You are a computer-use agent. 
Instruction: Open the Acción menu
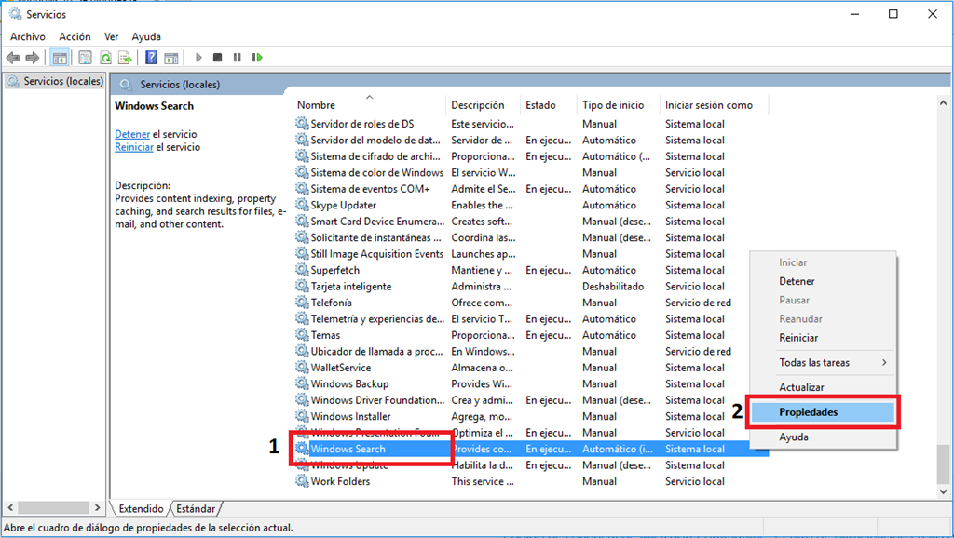(x=75, y=36)
